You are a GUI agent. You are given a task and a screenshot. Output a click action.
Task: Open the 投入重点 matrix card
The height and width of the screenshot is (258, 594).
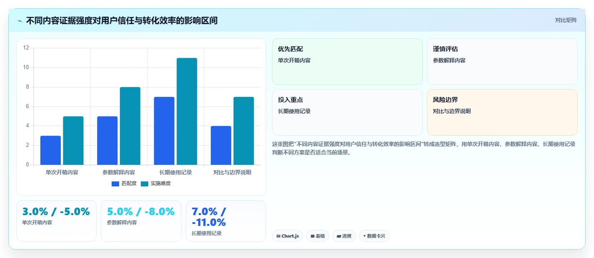point(347,112)
